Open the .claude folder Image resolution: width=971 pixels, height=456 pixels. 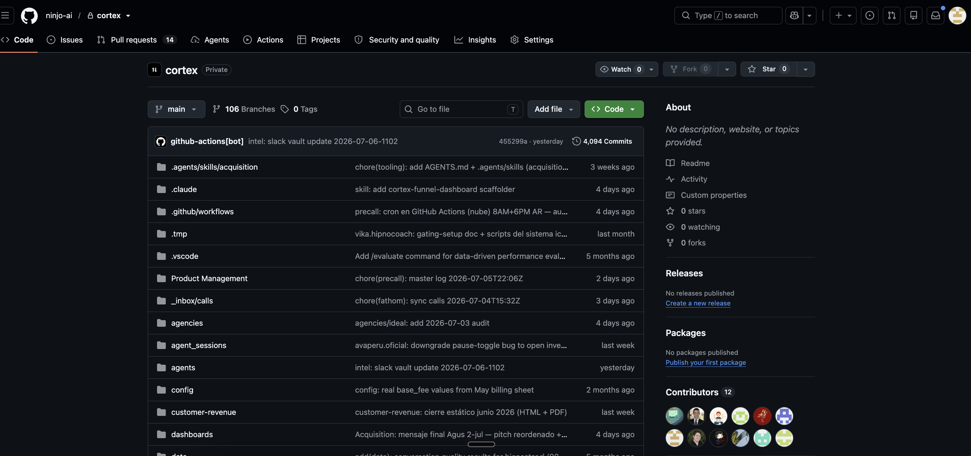pos(183,189)
